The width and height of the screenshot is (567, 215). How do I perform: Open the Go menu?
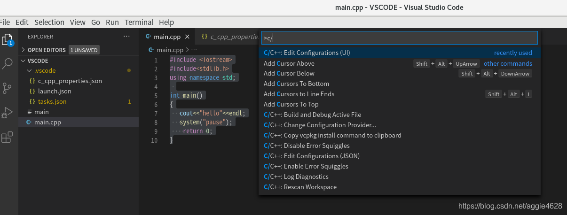coord(96,22)
